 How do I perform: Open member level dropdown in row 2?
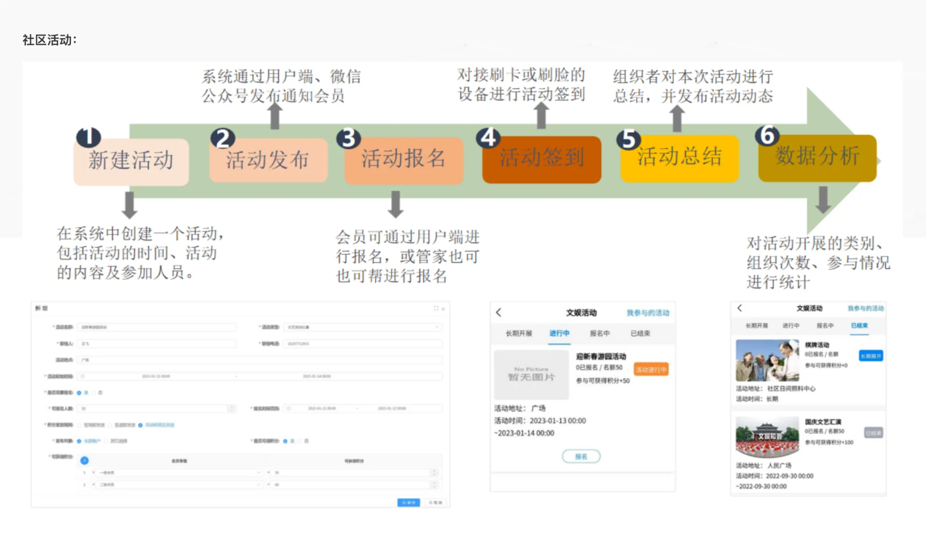tap(179, 485)
